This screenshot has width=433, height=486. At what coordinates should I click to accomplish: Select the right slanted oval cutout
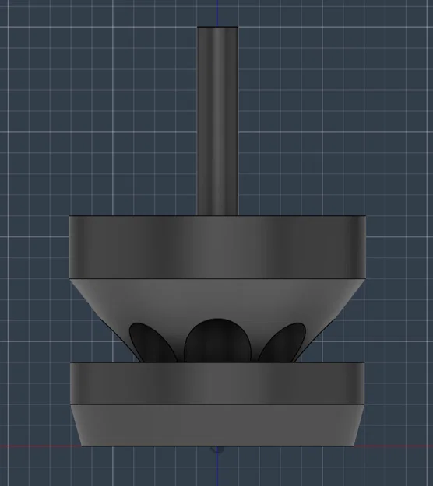[283, 342]
